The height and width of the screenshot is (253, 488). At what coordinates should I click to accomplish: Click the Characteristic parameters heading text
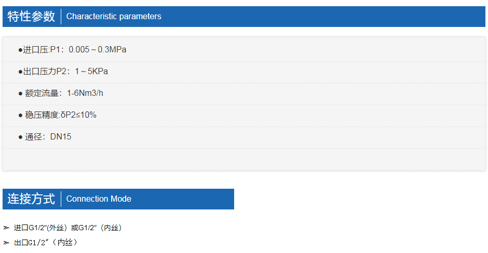point(114,17)
